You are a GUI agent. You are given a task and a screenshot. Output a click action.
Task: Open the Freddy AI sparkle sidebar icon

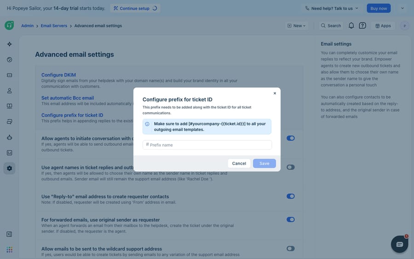[x=10, y=44]
